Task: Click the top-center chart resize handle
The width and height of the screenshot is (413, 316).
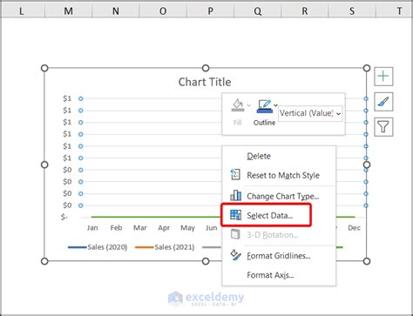Action: click(206, 68)
